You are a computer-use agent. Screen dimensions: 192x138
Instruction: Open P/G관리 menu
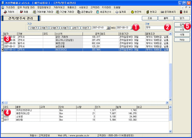tap(106, 7)
